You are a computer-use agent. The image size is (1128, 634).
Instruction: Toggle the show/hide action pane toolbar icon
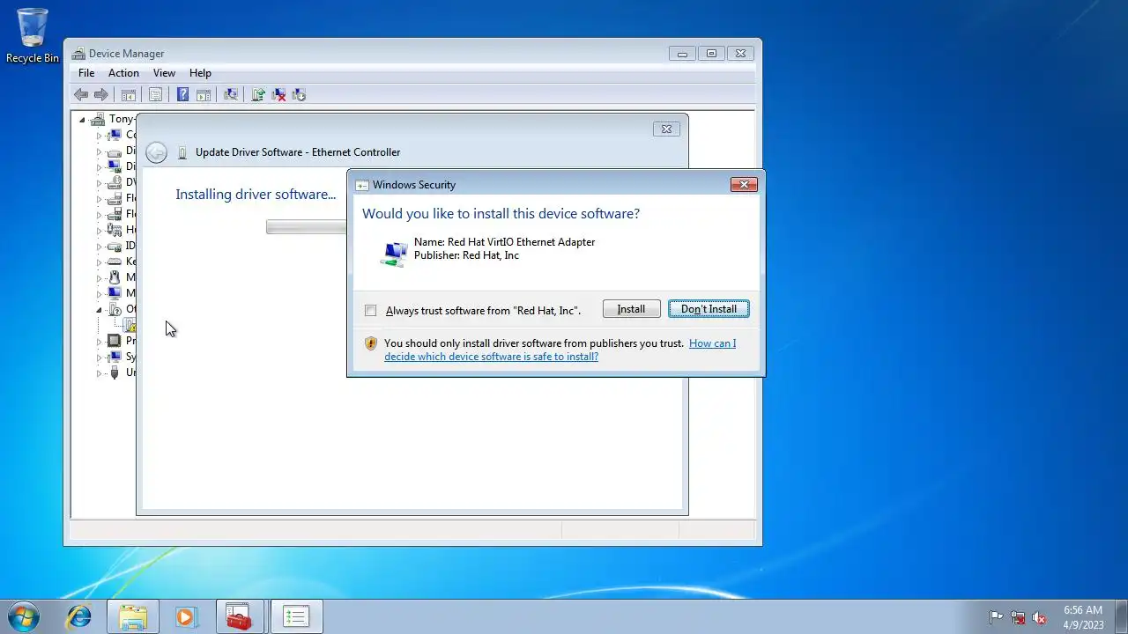[203, 95]
